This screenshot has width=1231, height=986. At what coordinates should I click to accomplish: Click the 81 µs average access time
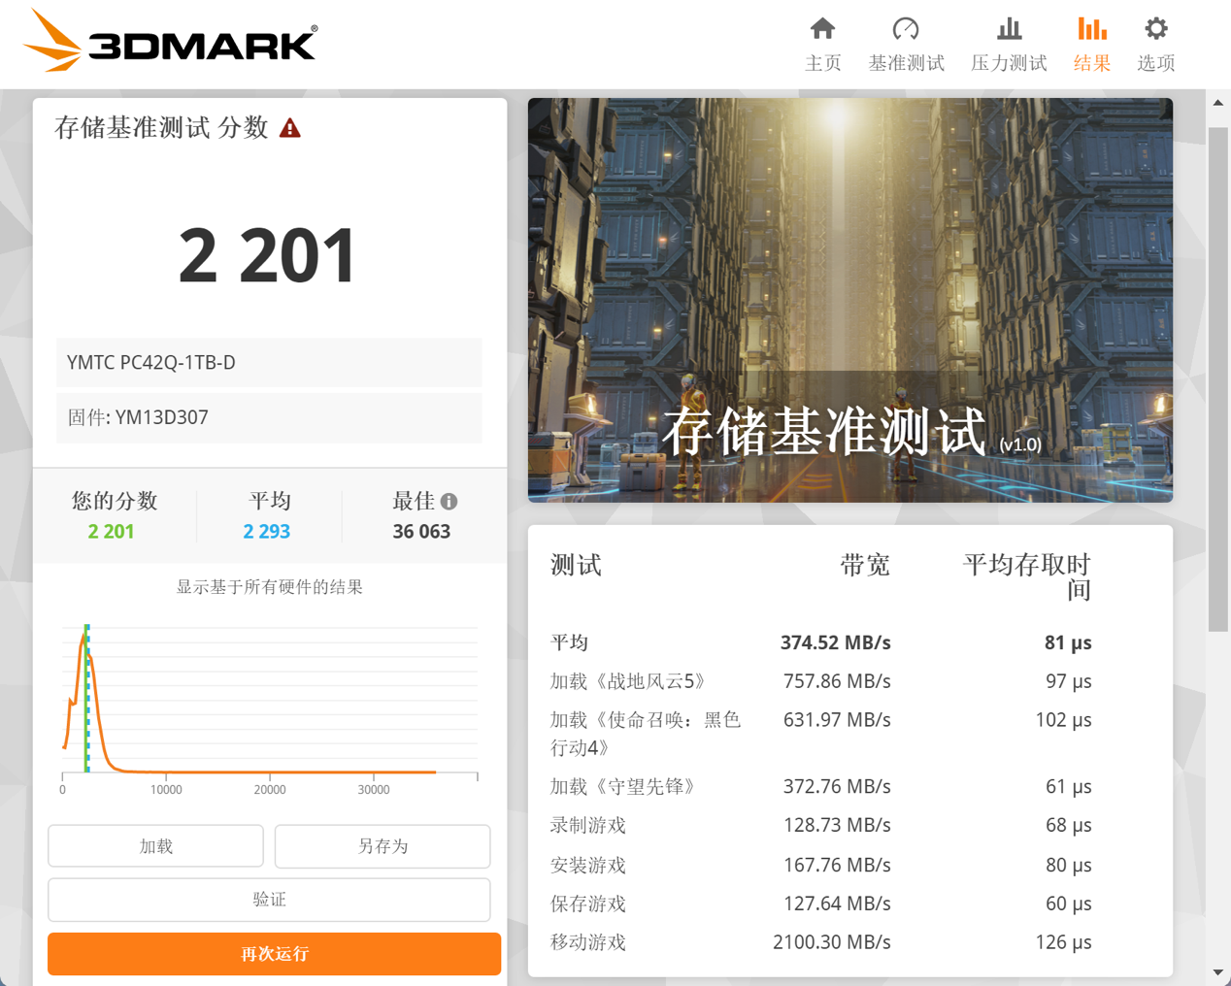[1068, 642]
